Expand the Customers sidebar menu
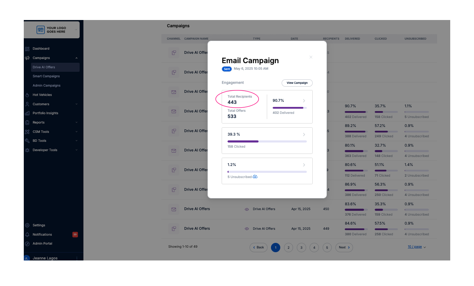 pos(77,104)
